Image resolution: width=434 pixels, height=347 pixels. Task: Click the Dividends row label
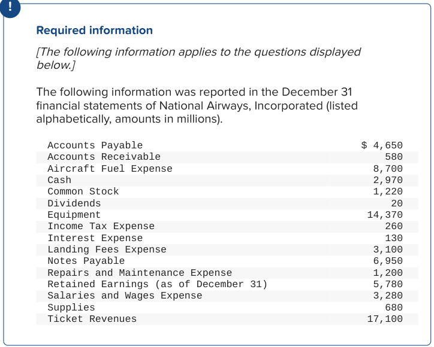[x=74, y=203]
